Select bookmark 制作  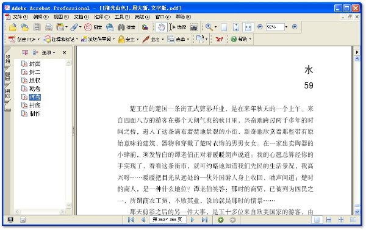35,113
